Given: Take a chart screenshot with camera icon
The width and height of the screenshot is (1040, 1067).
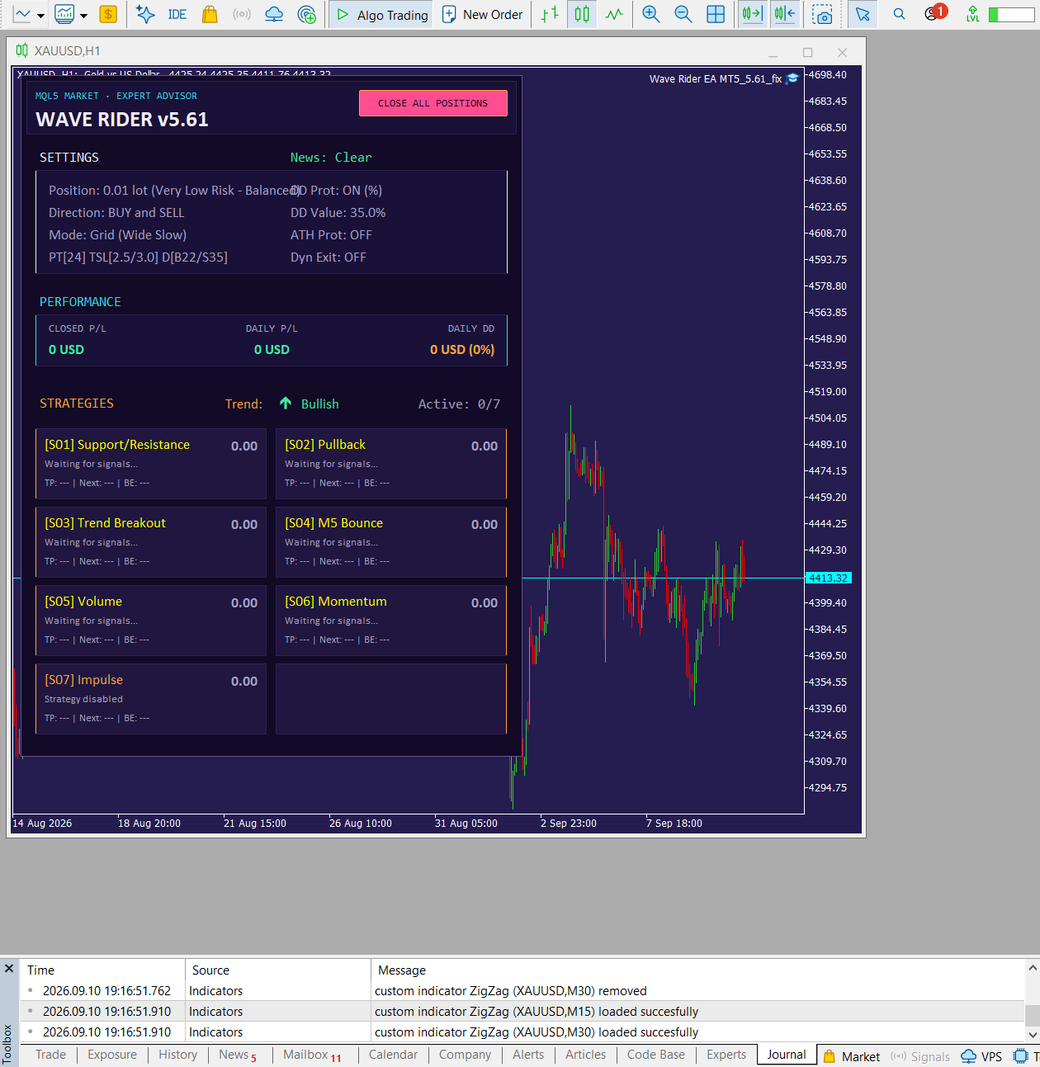Looking at the screenshot, I should pos(822,14).
